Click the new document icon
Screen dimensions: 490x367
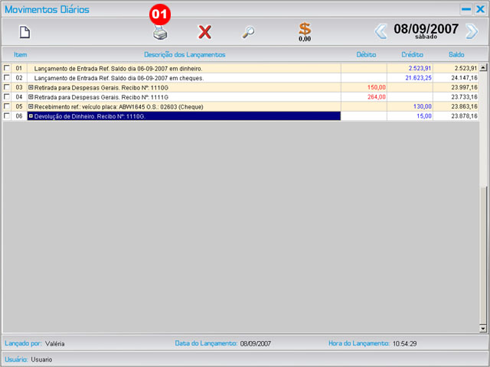click(24, 32)
